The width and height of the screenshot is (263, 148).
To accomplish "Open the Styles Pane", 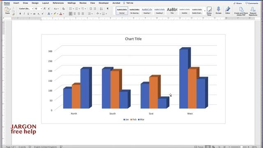I will coord(209,11).
